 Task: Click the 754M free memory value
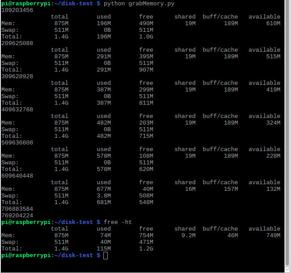click(146, 235)
